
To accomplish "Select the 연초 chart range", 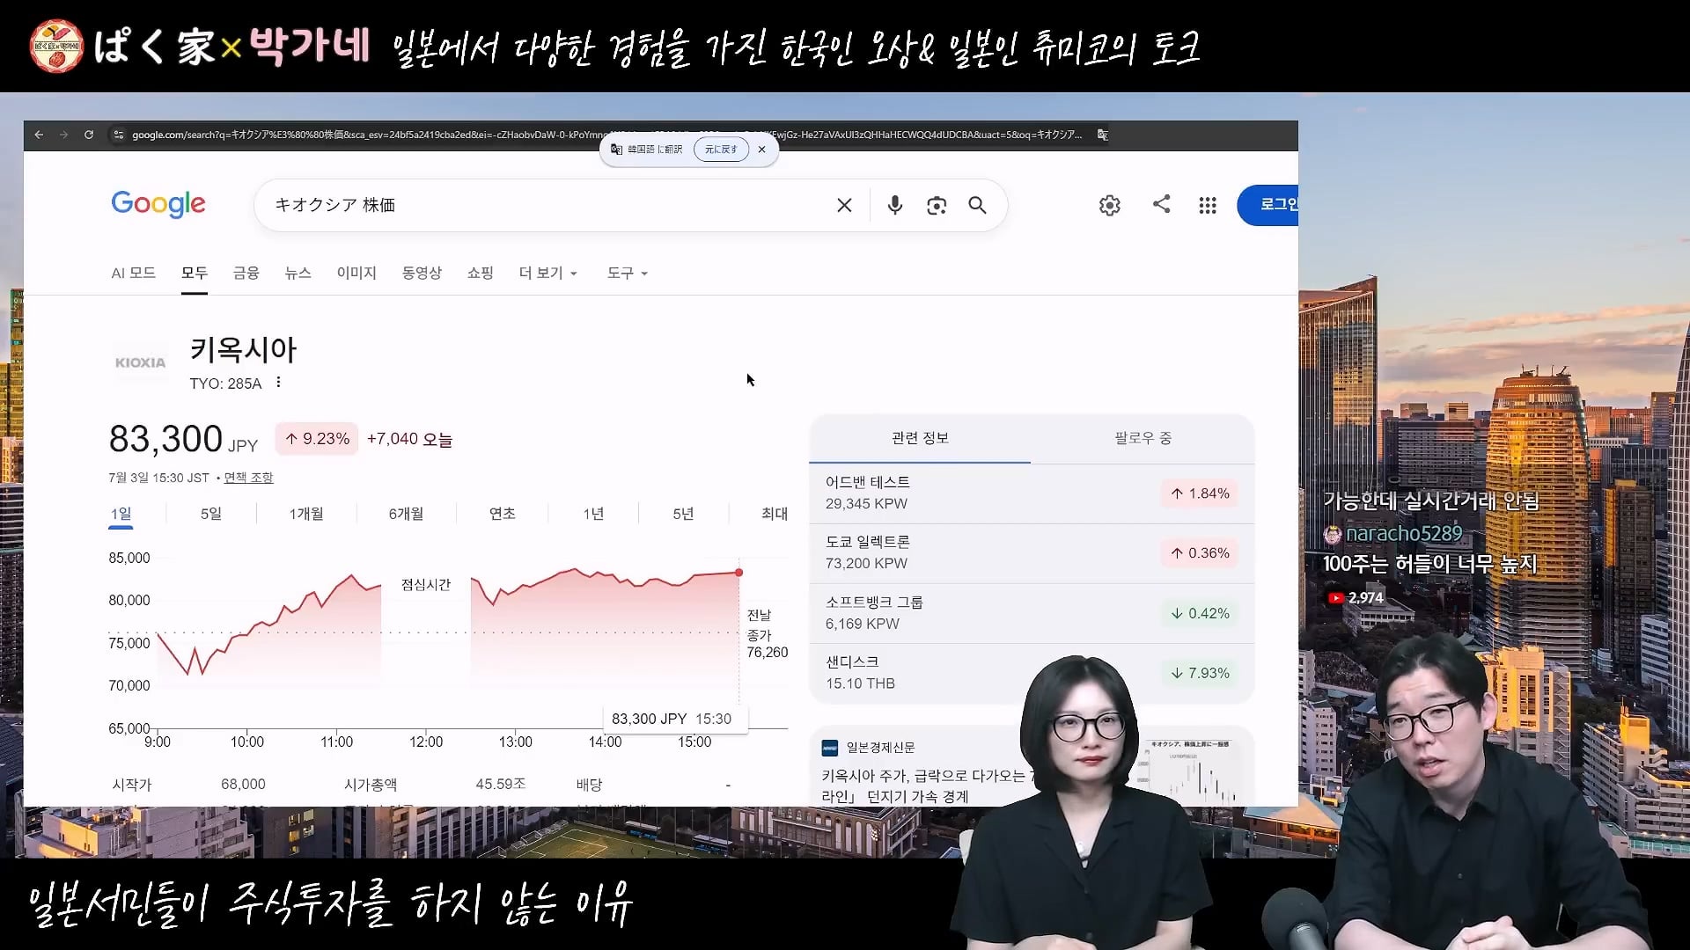I will pyautogui.click(x=503, y=514).
